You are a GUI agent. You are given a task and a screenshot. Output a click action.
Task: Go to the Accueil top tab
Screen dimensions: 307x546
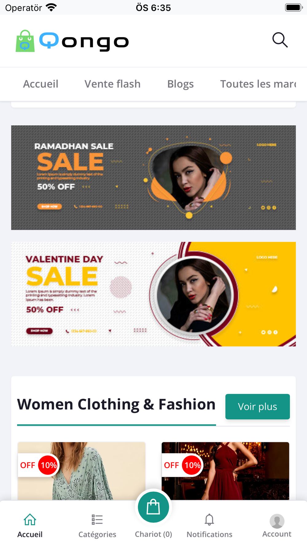point(41,84)
